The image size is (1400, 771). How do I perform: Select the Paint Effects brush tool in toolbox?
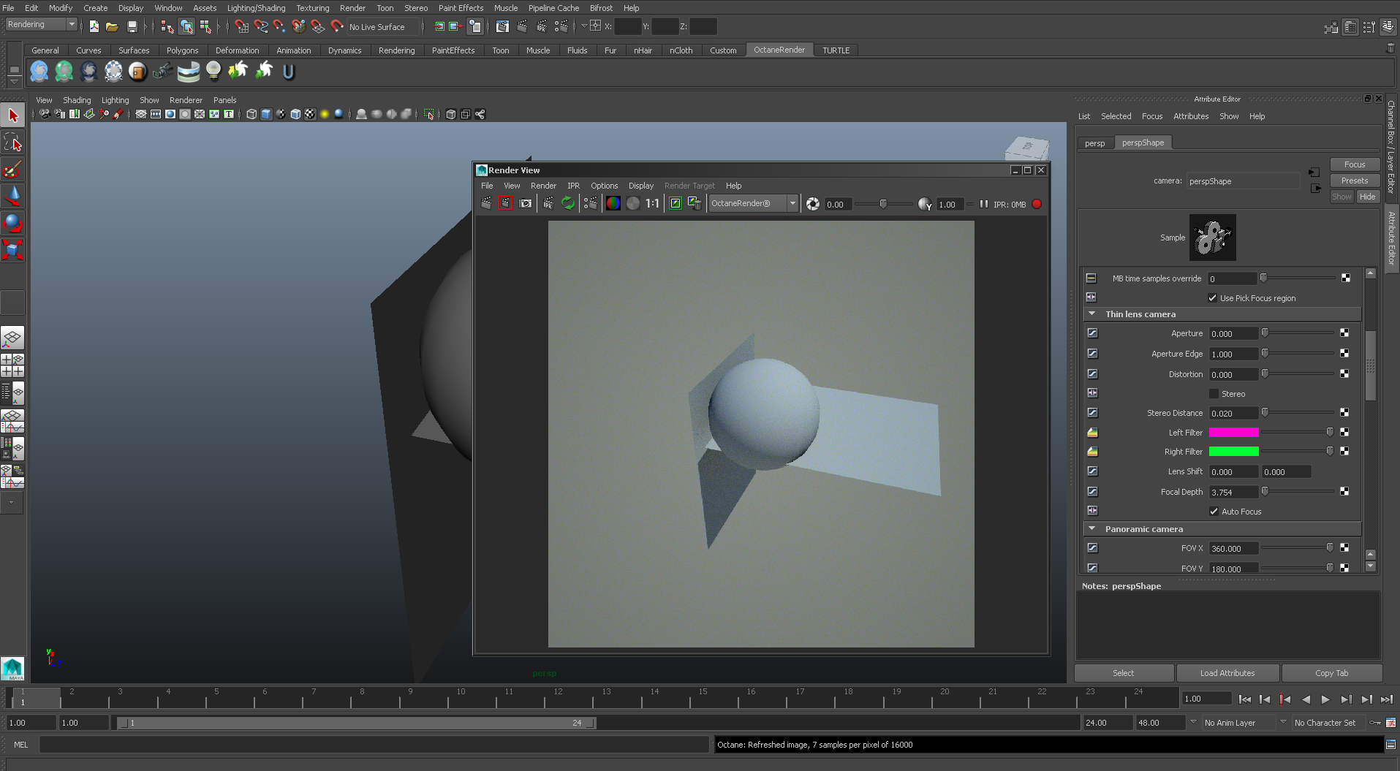(x=12, y=170)
